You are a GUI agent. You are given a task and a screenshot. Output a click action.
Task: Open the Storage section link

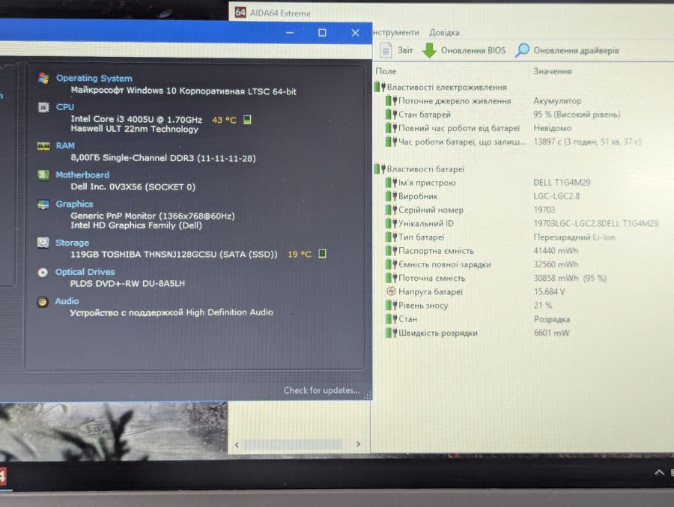(72, 243)
